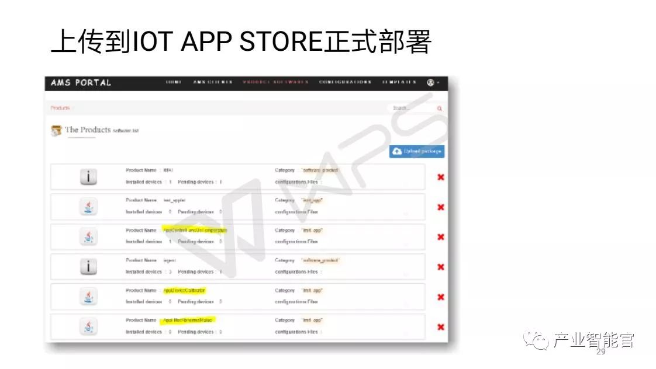The height and width of the screenshot is (369, 656).
Task: Click the Java icon of the AppDeviceCalibrator row
Action: (88, 297)
